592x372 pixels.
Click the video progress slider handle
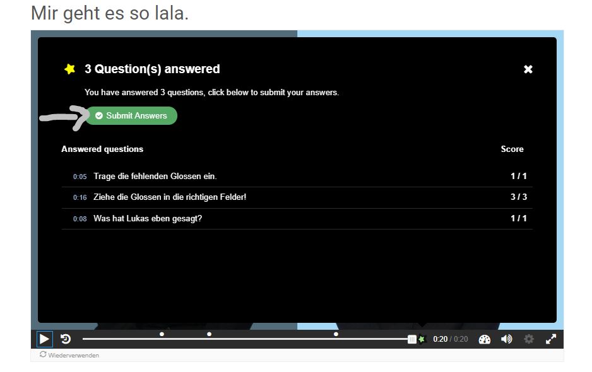pos(411,339)
